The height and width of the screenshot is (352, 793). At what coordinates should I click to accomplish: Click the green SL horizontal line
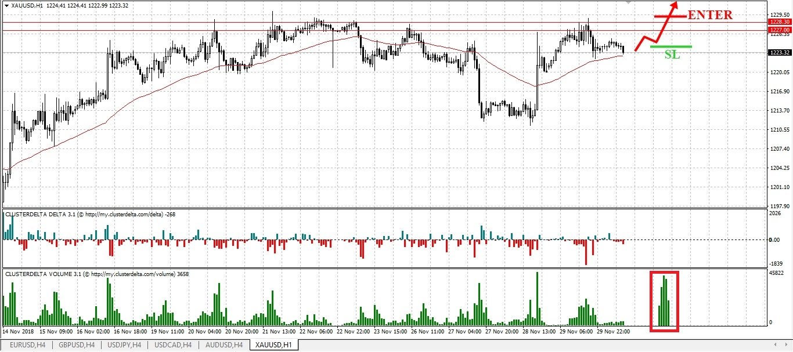pyautogui.click(x=671, y=46)
